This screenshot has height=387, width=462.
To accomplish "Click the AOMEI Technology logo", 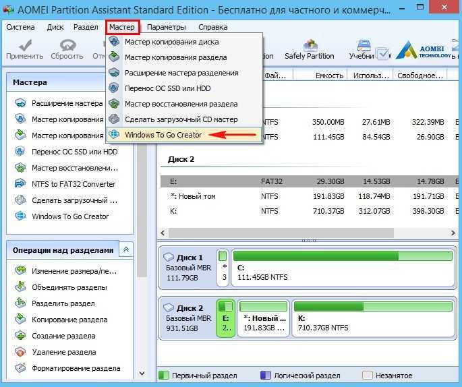I will [423, 49].
